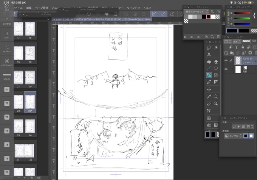Select the tonbi 22/42 canvas tab
Viewport: 257px width, 180px height.
coord(102,19)
